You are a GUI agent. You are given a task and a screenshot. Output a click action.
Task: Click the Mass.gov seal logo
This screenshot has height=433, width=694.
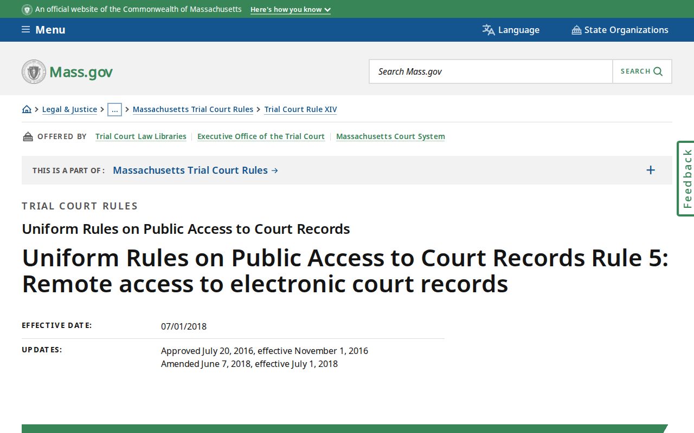pyautogui.click(x=34, y=71)
